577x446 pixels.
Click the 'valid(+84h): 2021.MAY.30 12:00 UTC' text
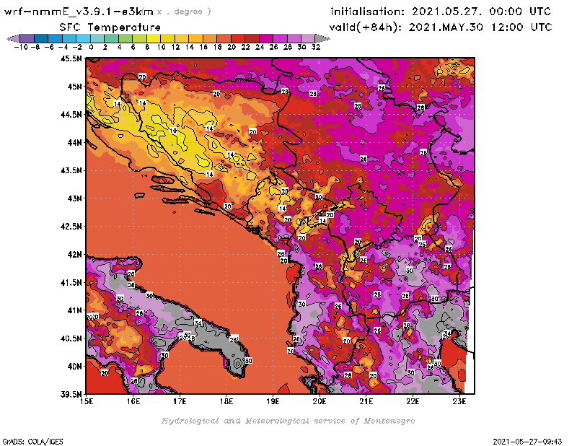click(441, 27)
